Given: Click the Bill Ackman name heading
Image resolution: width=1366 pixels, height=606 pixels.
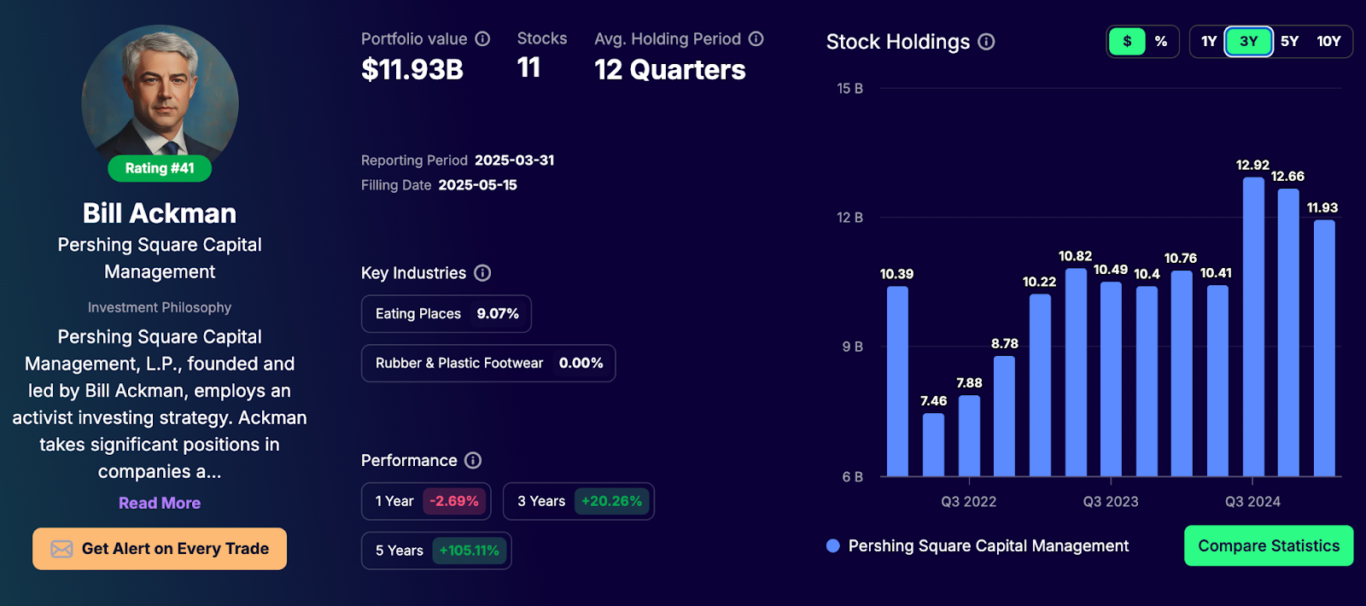Looking at the screenshot, I should click(160, 213).
